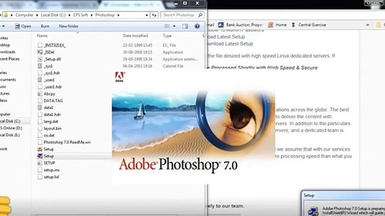Viewport: 385px width, 216px height.
Task: Open Downloads in navigation pane
Action: 8,52
